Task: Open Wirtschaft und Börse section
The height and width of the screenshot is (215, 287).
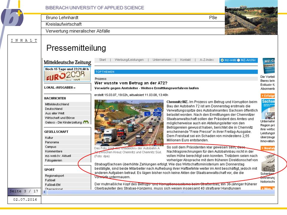Action: point(60,118)
